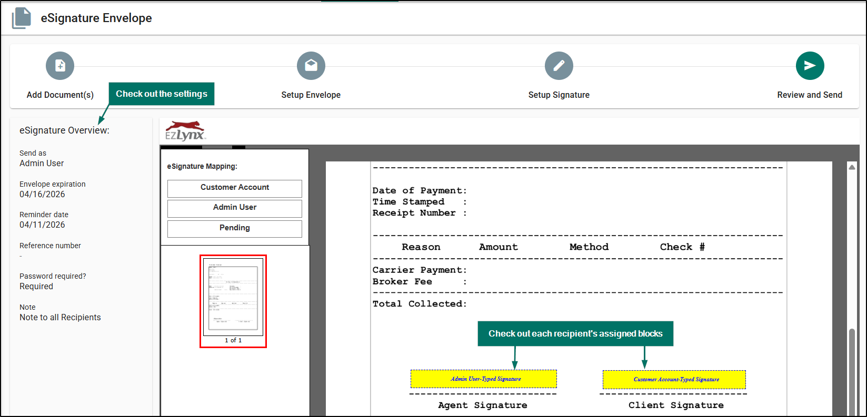Viewport: 867px width, 417px height.
Task: Open the page 1 of 1 thumbnail
Action: point(233,301)
